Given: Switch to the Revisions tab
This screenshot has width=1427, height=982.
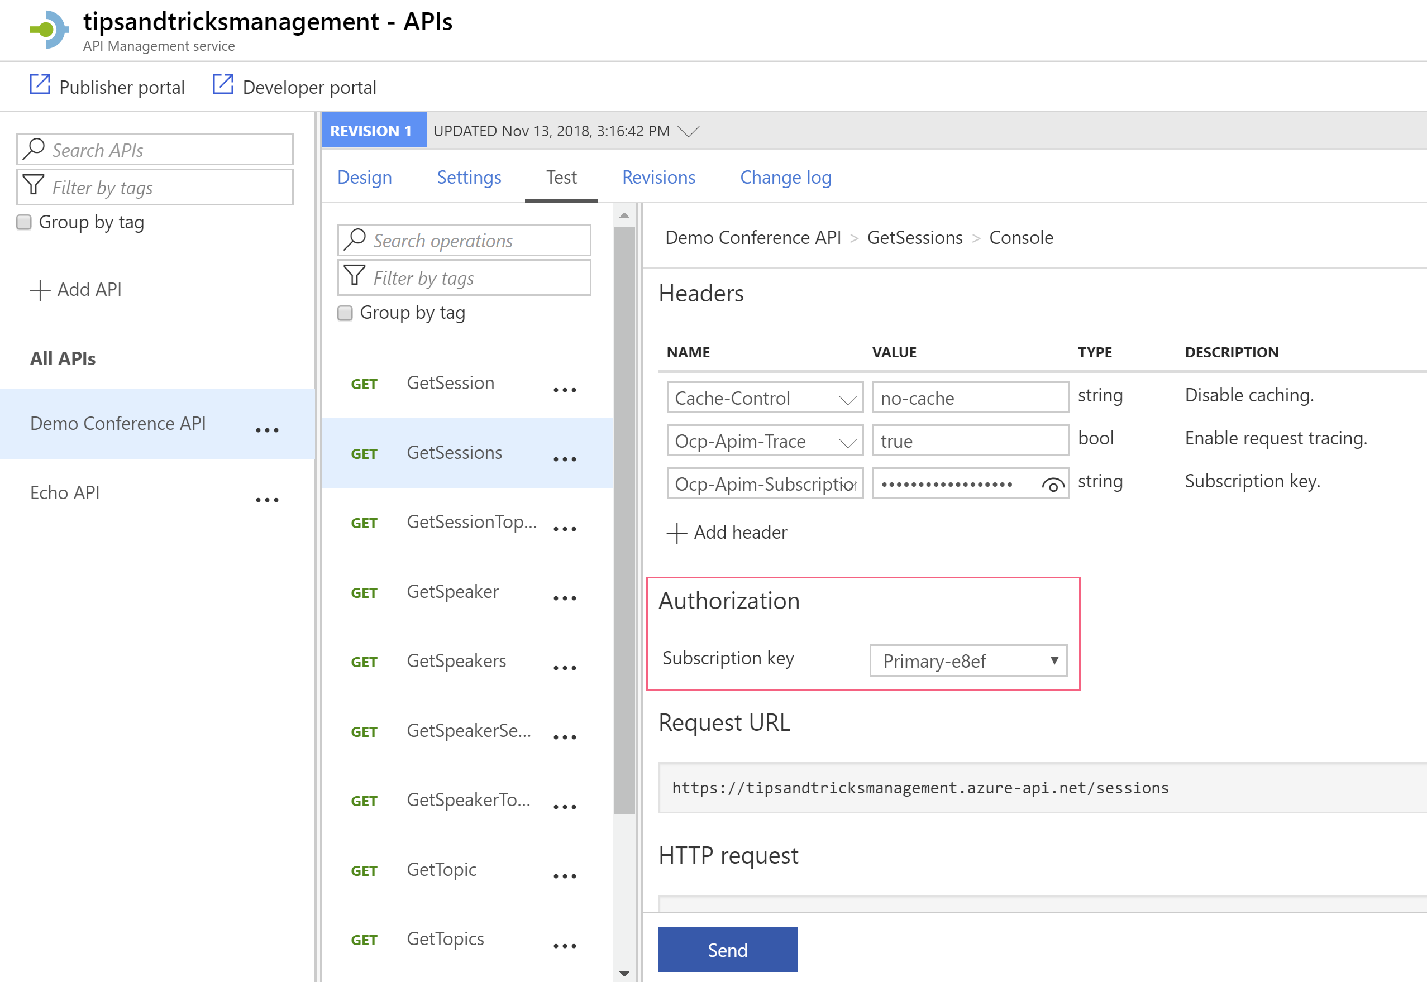Looking at the screenshot, I should (658, 177).
